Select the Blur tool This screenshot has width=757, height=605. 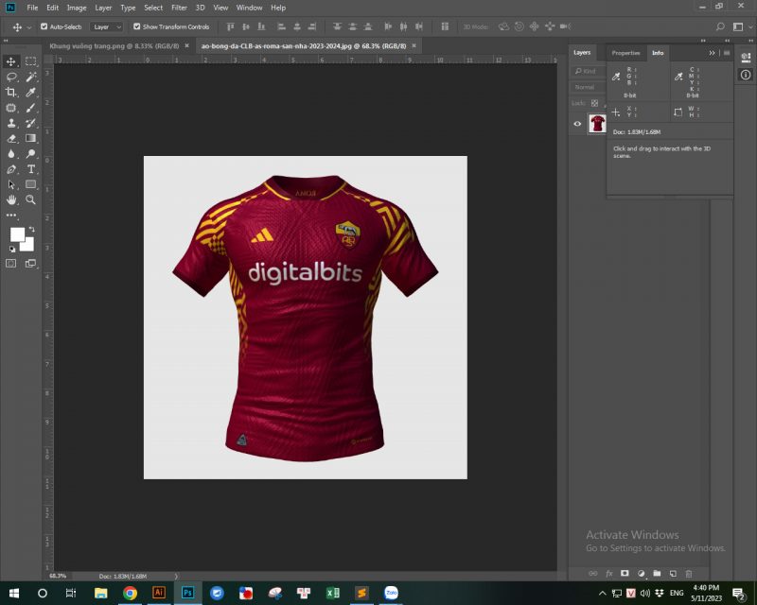[10, 154]
